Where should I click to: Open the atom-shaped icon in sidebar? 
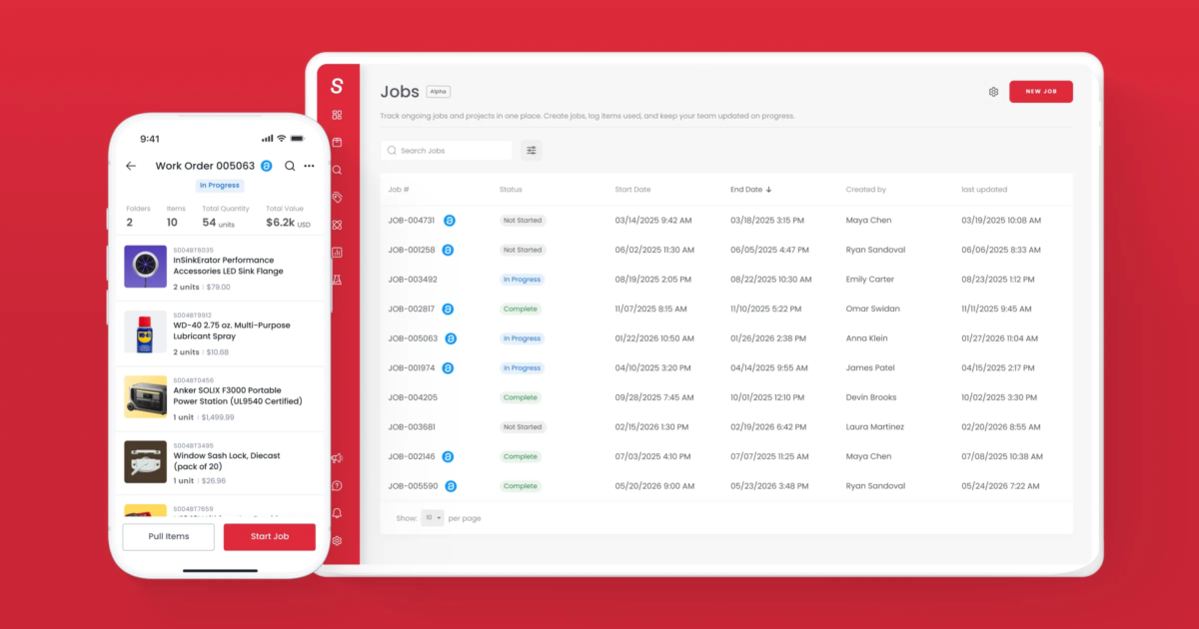(337, 225)
